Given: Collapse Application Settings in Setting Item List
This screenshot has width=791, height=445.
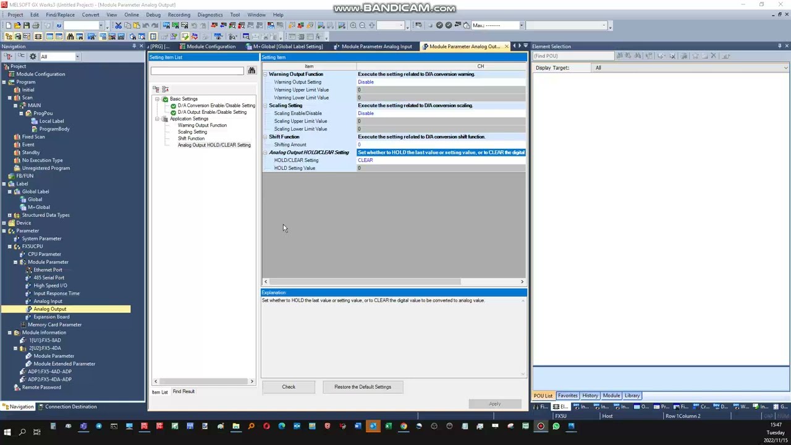Looking at the screenshot, I should (157, 119).
